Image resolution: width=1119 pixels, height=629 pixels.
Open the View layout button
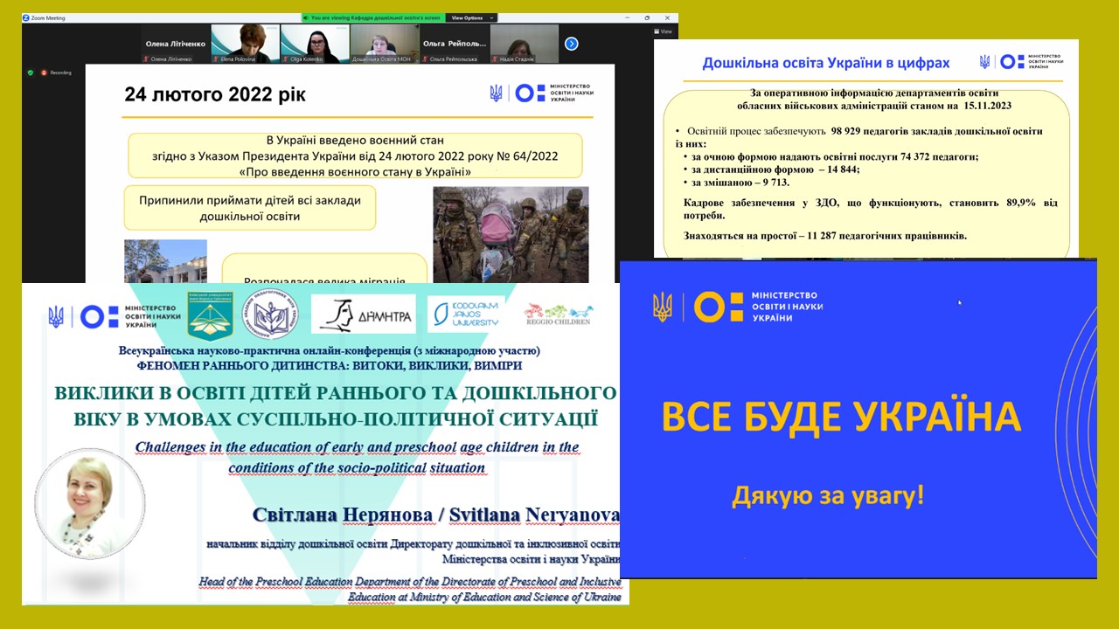coord(664,31)
